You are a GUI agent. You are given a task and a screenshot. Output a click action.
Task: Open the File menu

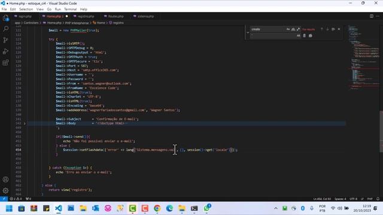4,10
